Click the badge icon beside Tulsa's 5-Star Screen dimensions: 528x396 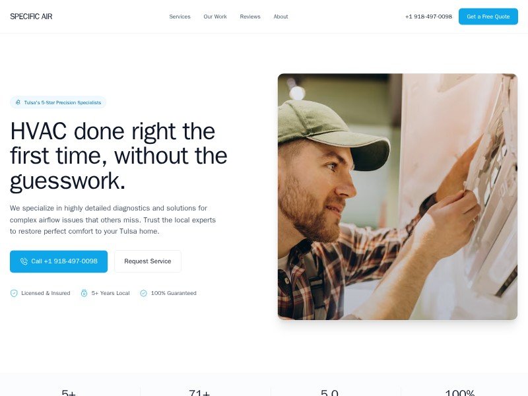point(18,102)
